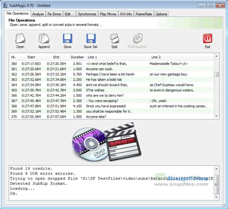Image resolution: width=228 pixels, height=209 pixels.
Task: Click log line 'Found 6 OCR error entries.'
Action: pos(42,174)
